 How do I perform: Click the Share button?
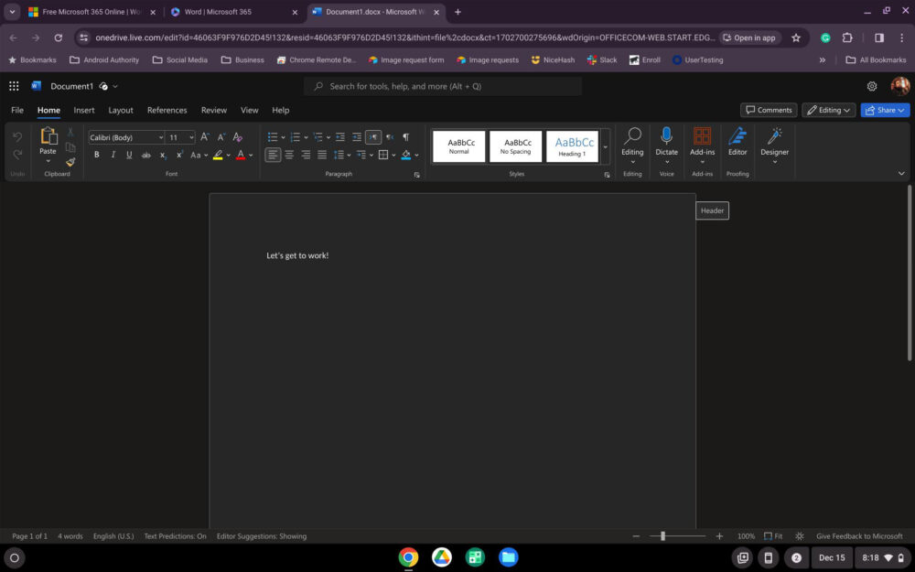pyautogui.click(x=884, y=109)
